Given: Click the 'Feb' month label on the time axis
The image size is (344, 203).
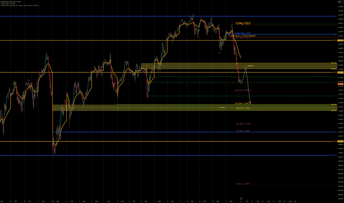Looking at the screenshot, I should point(52,201).
